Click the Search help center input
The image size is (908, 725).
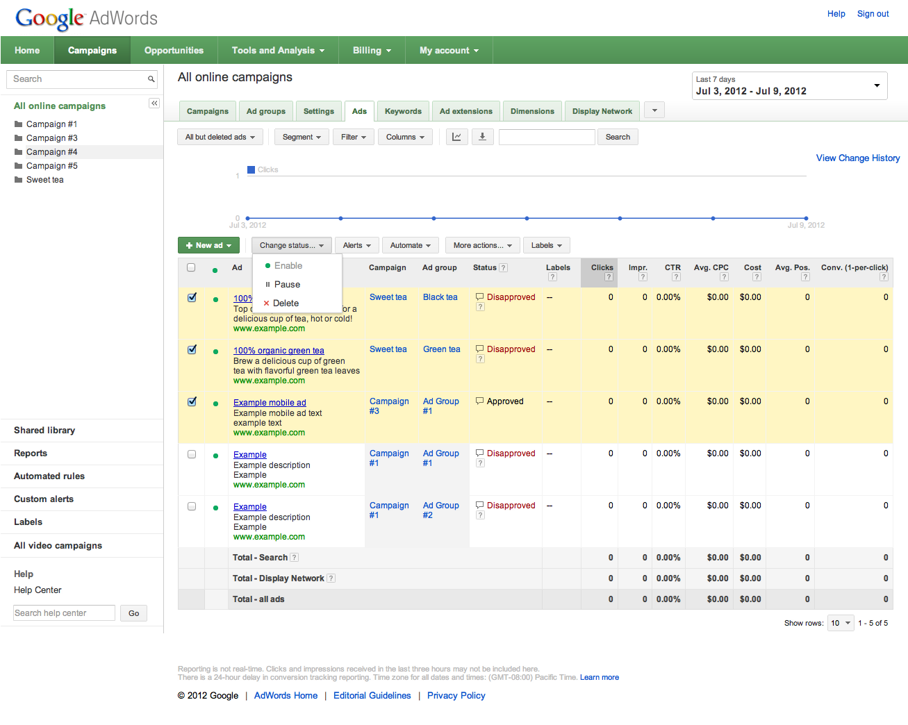[x=64, y=613]
